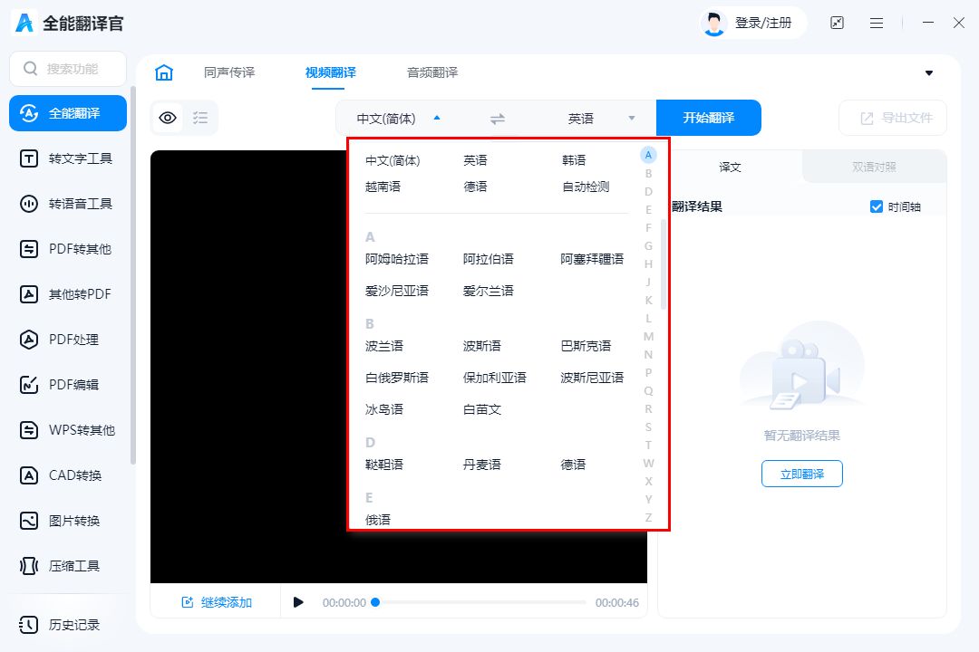
Task: Select 阿姆哈拉语 from the list
Action: (396, 259)
